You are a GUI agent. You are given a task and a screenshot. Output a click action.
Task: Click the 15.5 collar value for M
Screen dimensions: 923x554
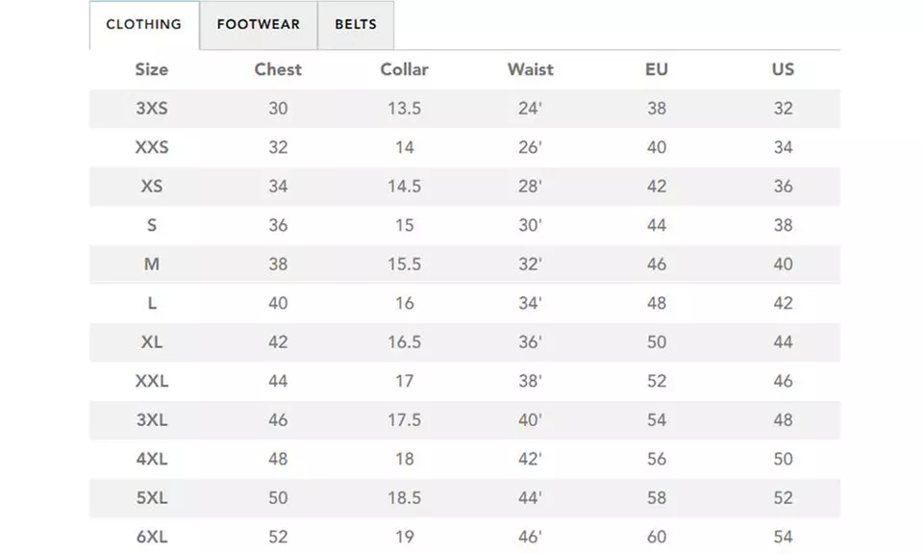tap(404, 264)
